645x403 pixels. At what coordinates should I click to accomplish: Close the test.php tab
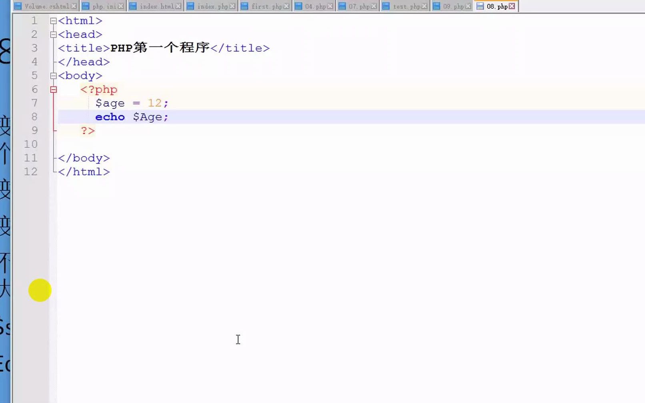coord(424,6)
